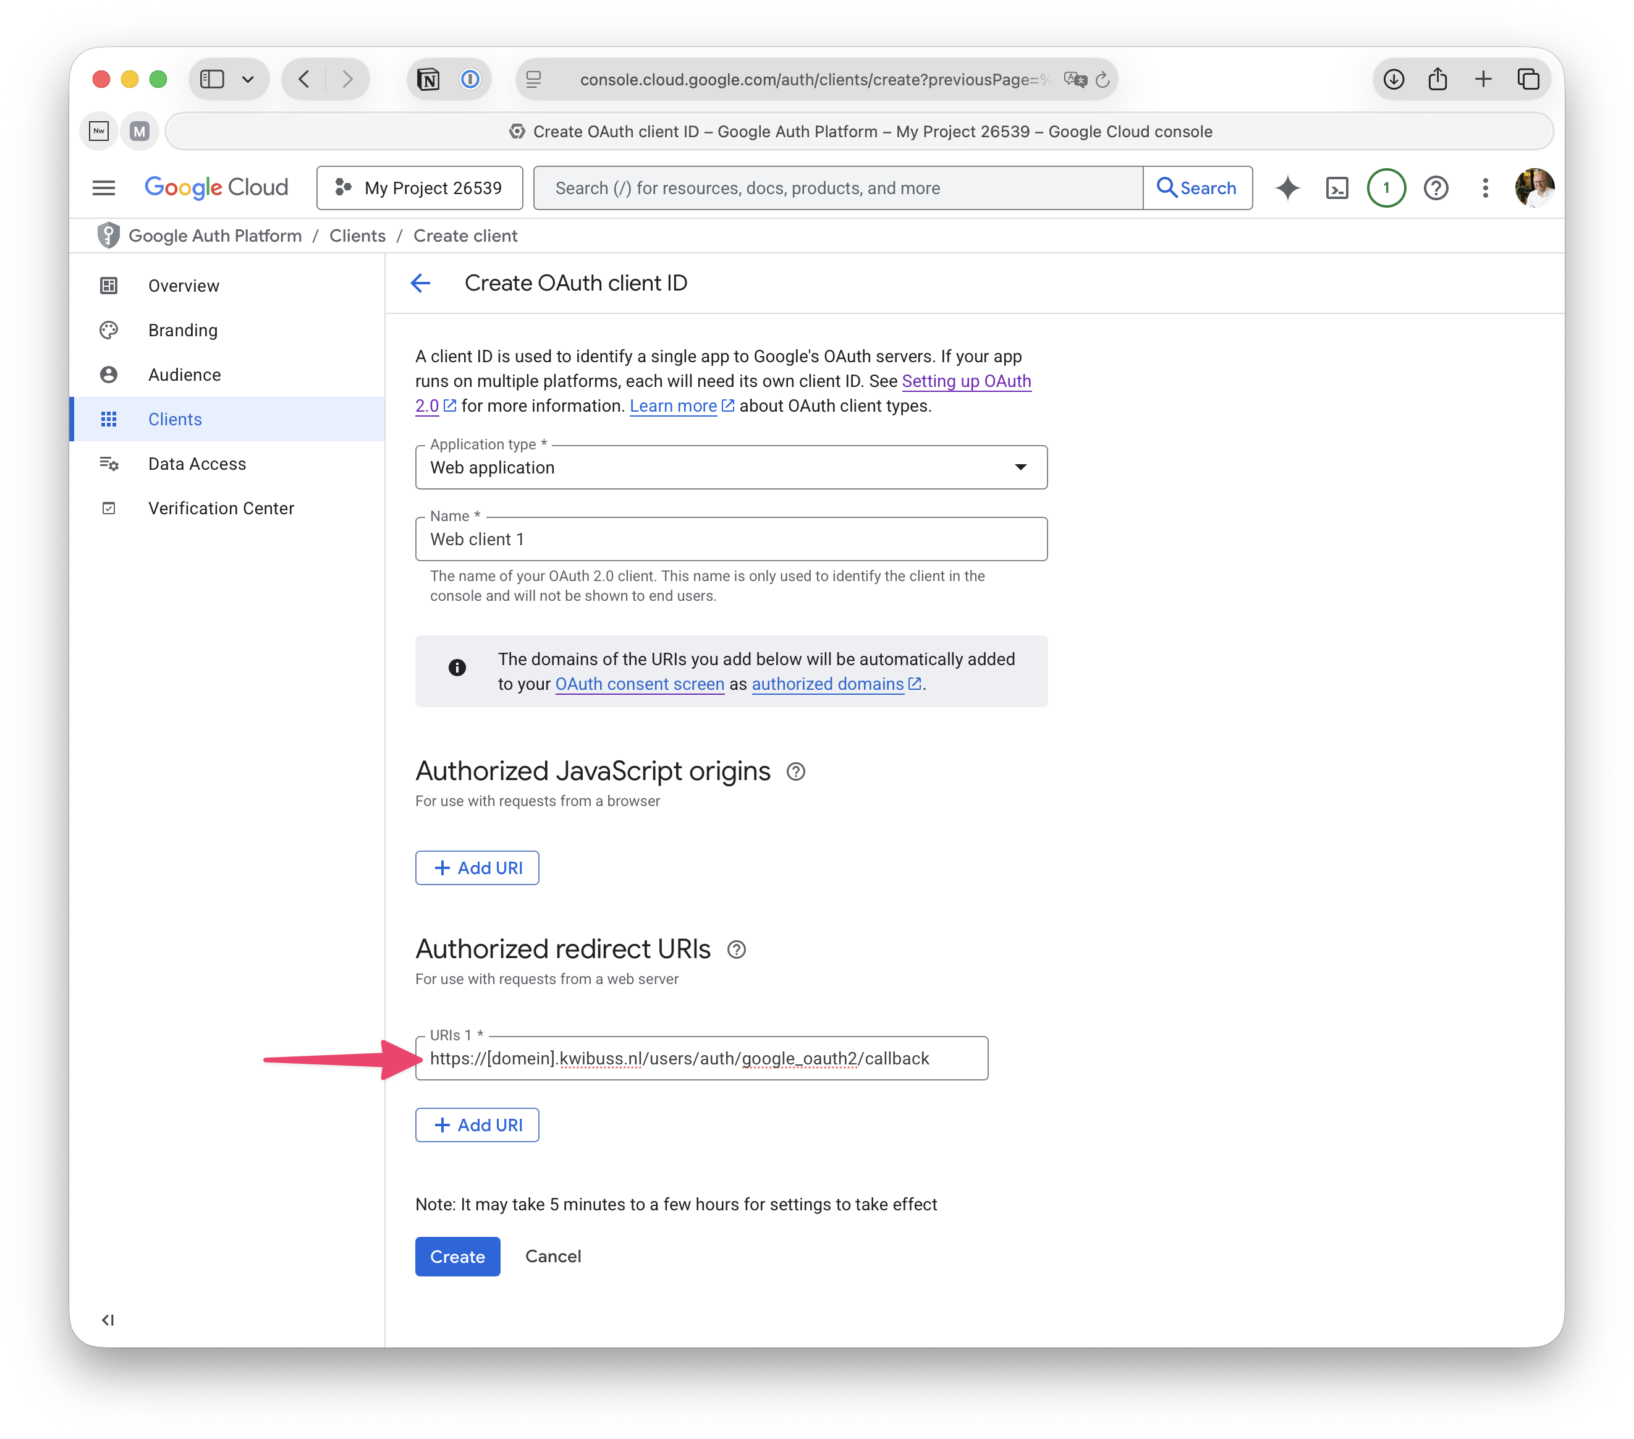Viewport: 1634px width, 1439px height.
Task: Show help for Authorized JavaScript origins
Action: pyautogui.click(x=795, y=771)
